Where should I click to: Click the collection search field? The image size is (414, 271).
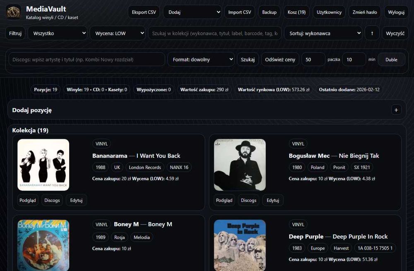214,33
